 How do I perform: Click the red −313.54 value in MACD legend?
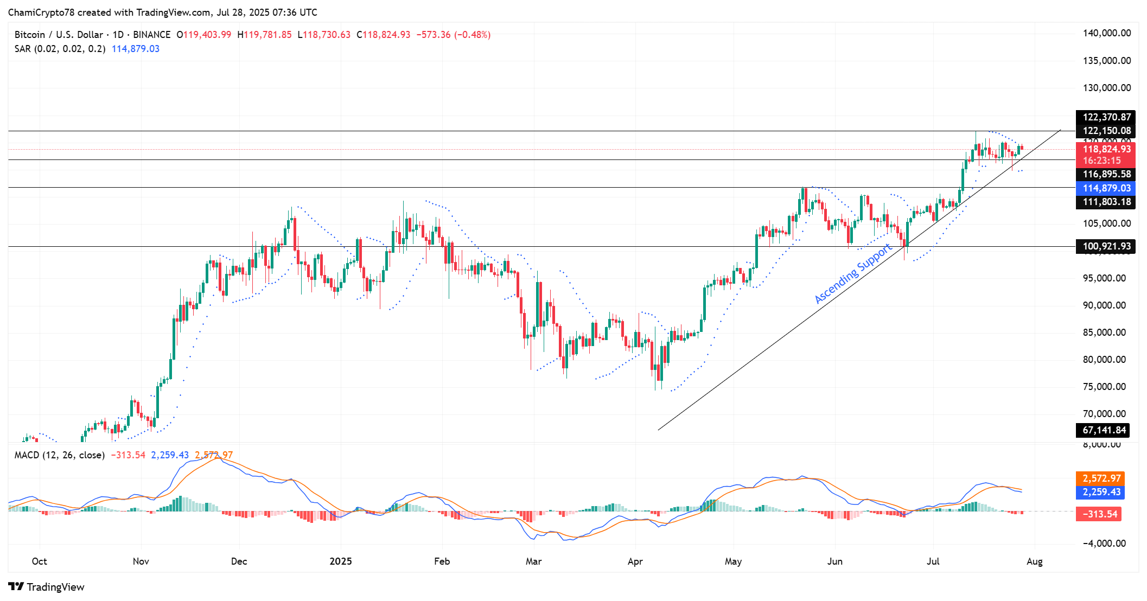point(128,455)
